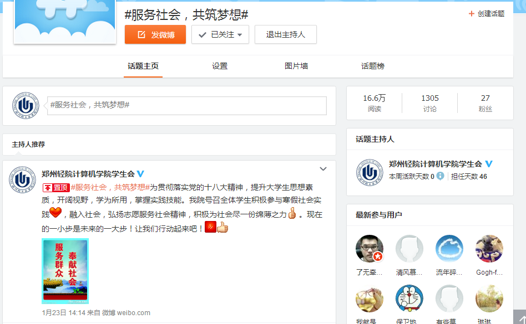Open the Doraemon avatar user profile
Viewport: 526px width, 324px height.
coord(409,299)
